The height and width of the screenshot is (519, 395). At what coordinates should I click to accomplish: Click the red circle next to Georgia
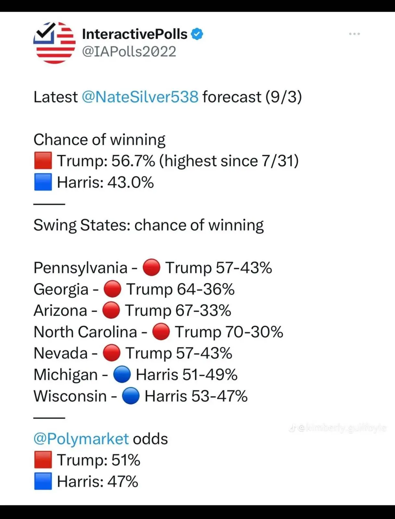click(112, 289)
